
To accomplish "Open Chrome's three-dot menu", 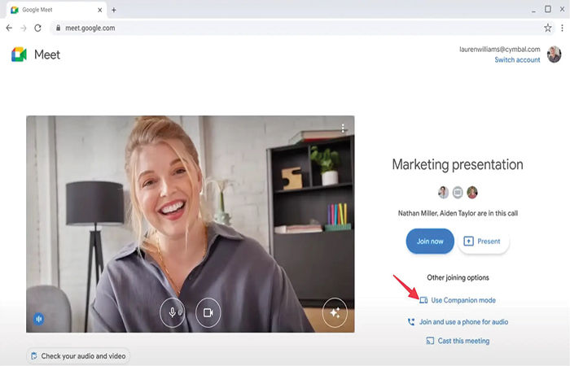I will tap(560, 28).
